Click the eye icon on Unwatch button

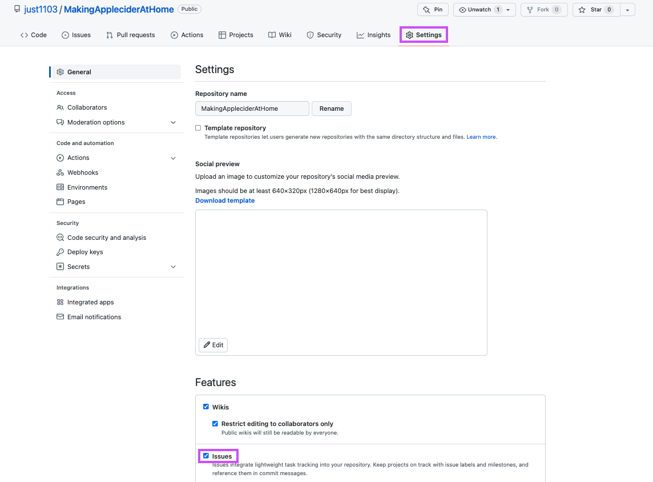coord(462,10)
